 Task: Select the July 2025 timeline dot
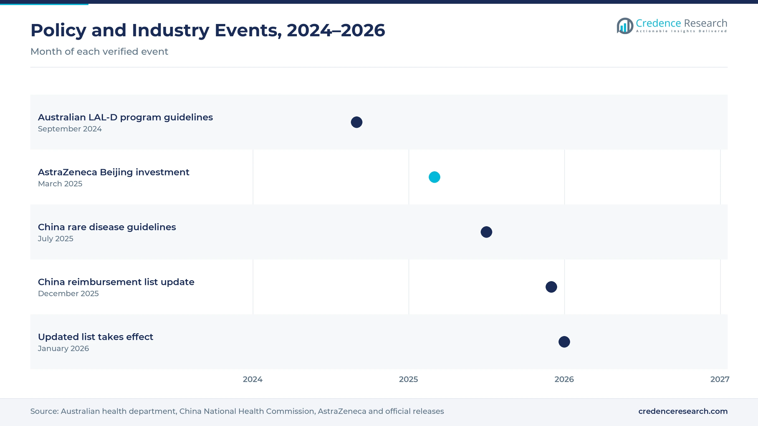pyautogui.click(x=486, y=232)
